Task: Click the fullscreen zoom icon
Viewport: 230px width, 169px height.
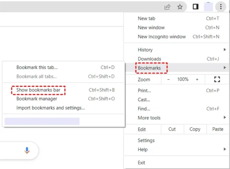Action: coord(217,79)
